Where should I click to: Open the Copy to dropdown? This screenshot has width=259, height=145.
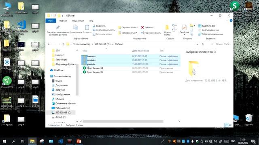point(128,33)
